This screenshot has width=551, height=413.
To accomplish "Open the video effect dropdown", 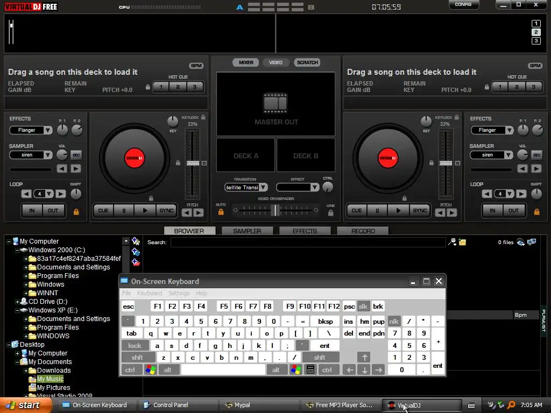I will pos(314,188).
